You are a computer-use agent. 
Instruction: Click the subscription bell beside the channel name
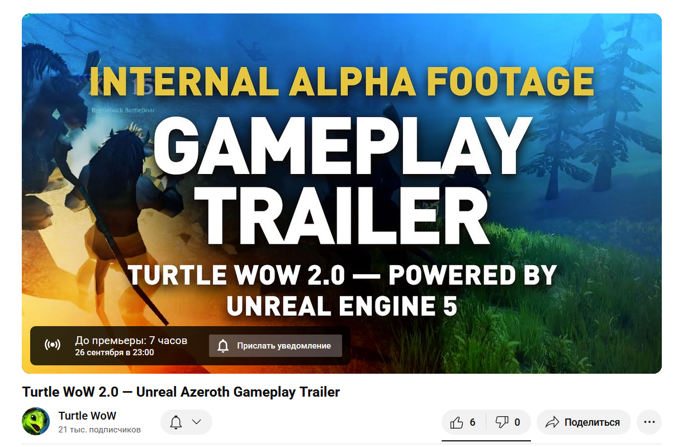point(176,422)
